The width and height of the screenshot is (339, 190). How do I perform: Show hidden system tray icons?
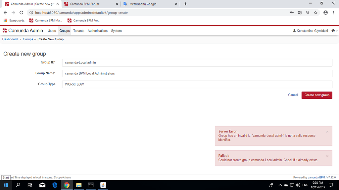coord(280,185)
